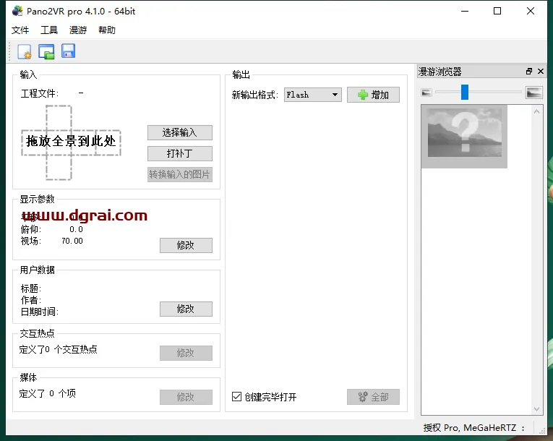553x441 pixels.
Task: Click the open project toolbar icon
Action: tap(46, 51)
